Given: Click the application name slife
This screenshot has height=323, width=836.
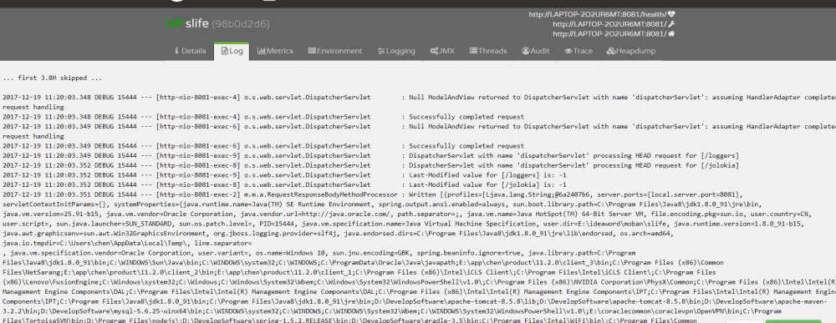Looking at the screenshot, I should point(197,24).
